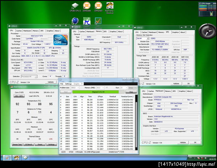Open the Settings menu in LinX
Screen dimensions: 217x168
click(68, 84)
